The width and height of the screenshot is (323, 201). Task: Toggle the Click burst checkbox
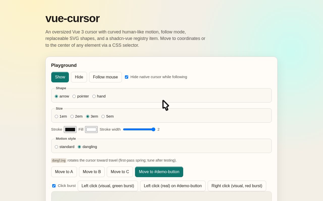[54, 186]
